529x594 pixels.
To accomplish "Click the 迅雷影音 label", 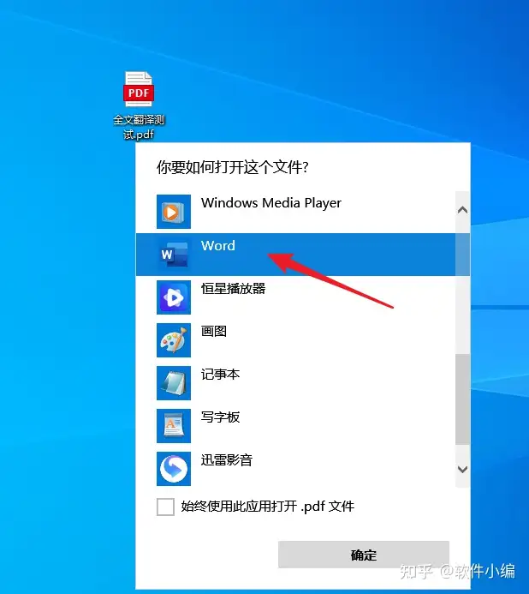I will [227, 460].
